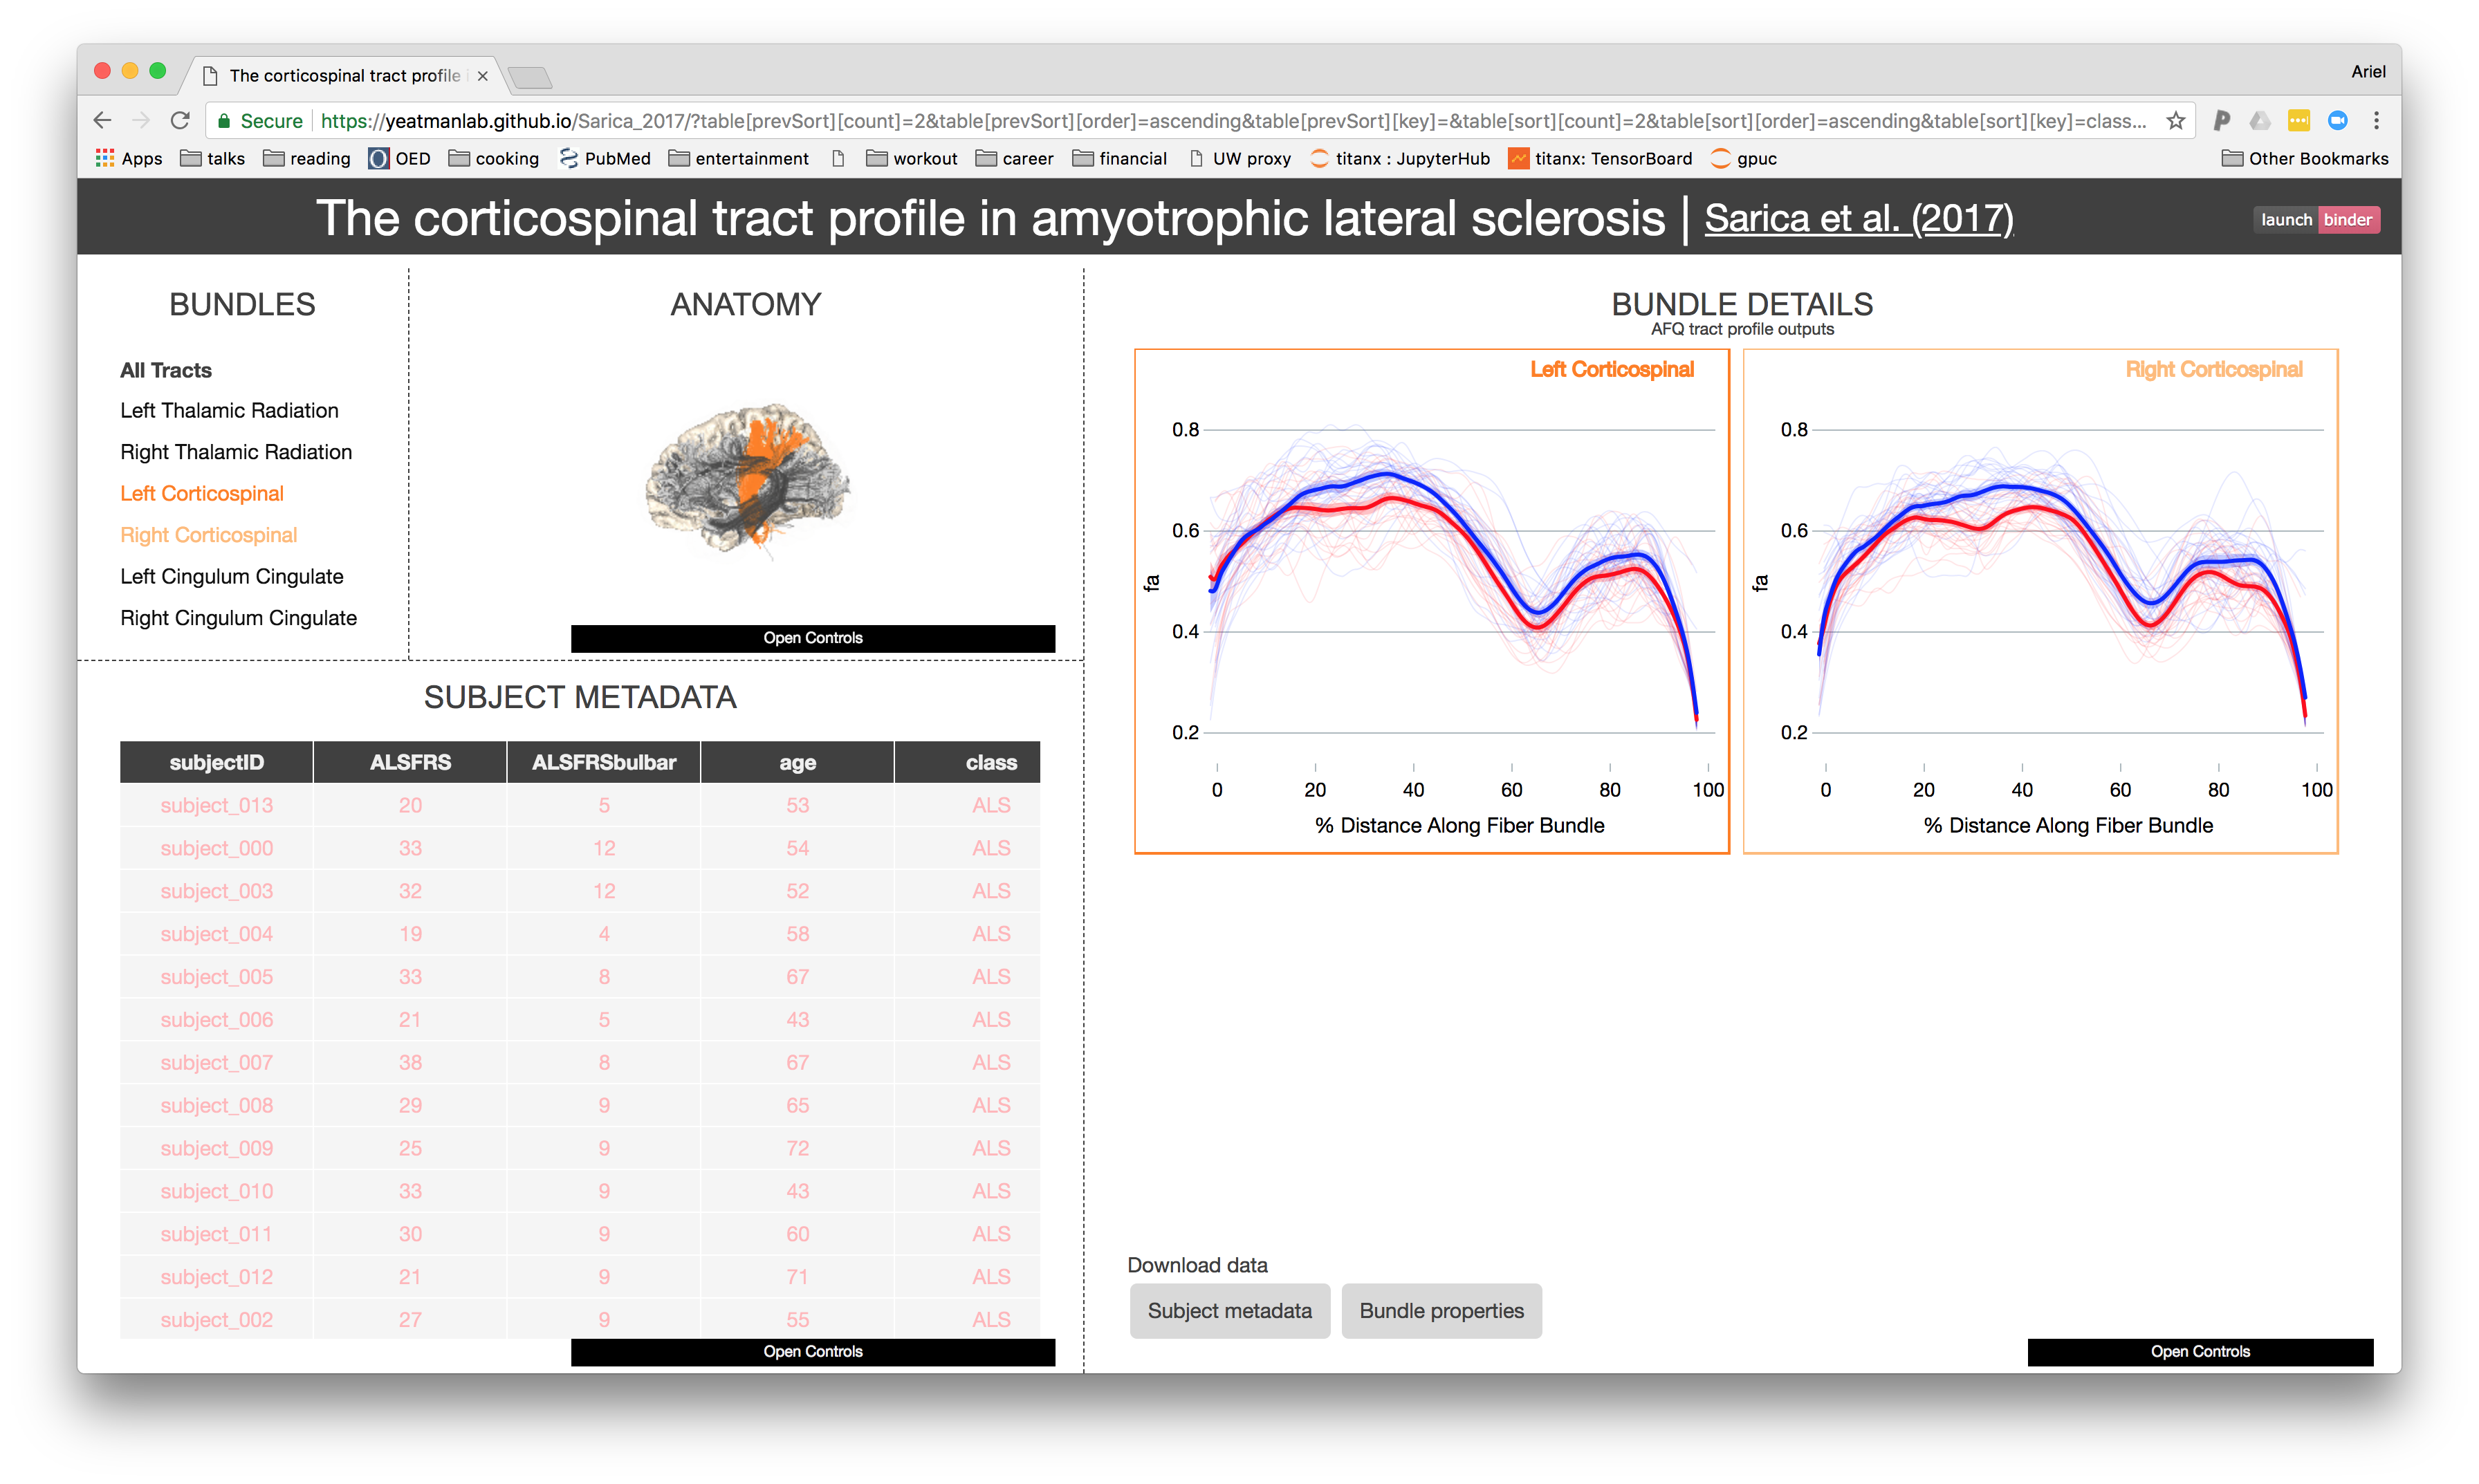Bookmark page with star icon
The height and width of the screenshot is (1484, 2479).
point(2175,121)
